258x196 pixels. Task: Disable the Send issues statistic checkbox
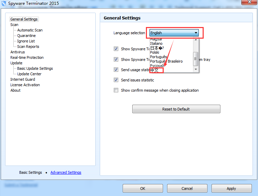pos(116,80)
